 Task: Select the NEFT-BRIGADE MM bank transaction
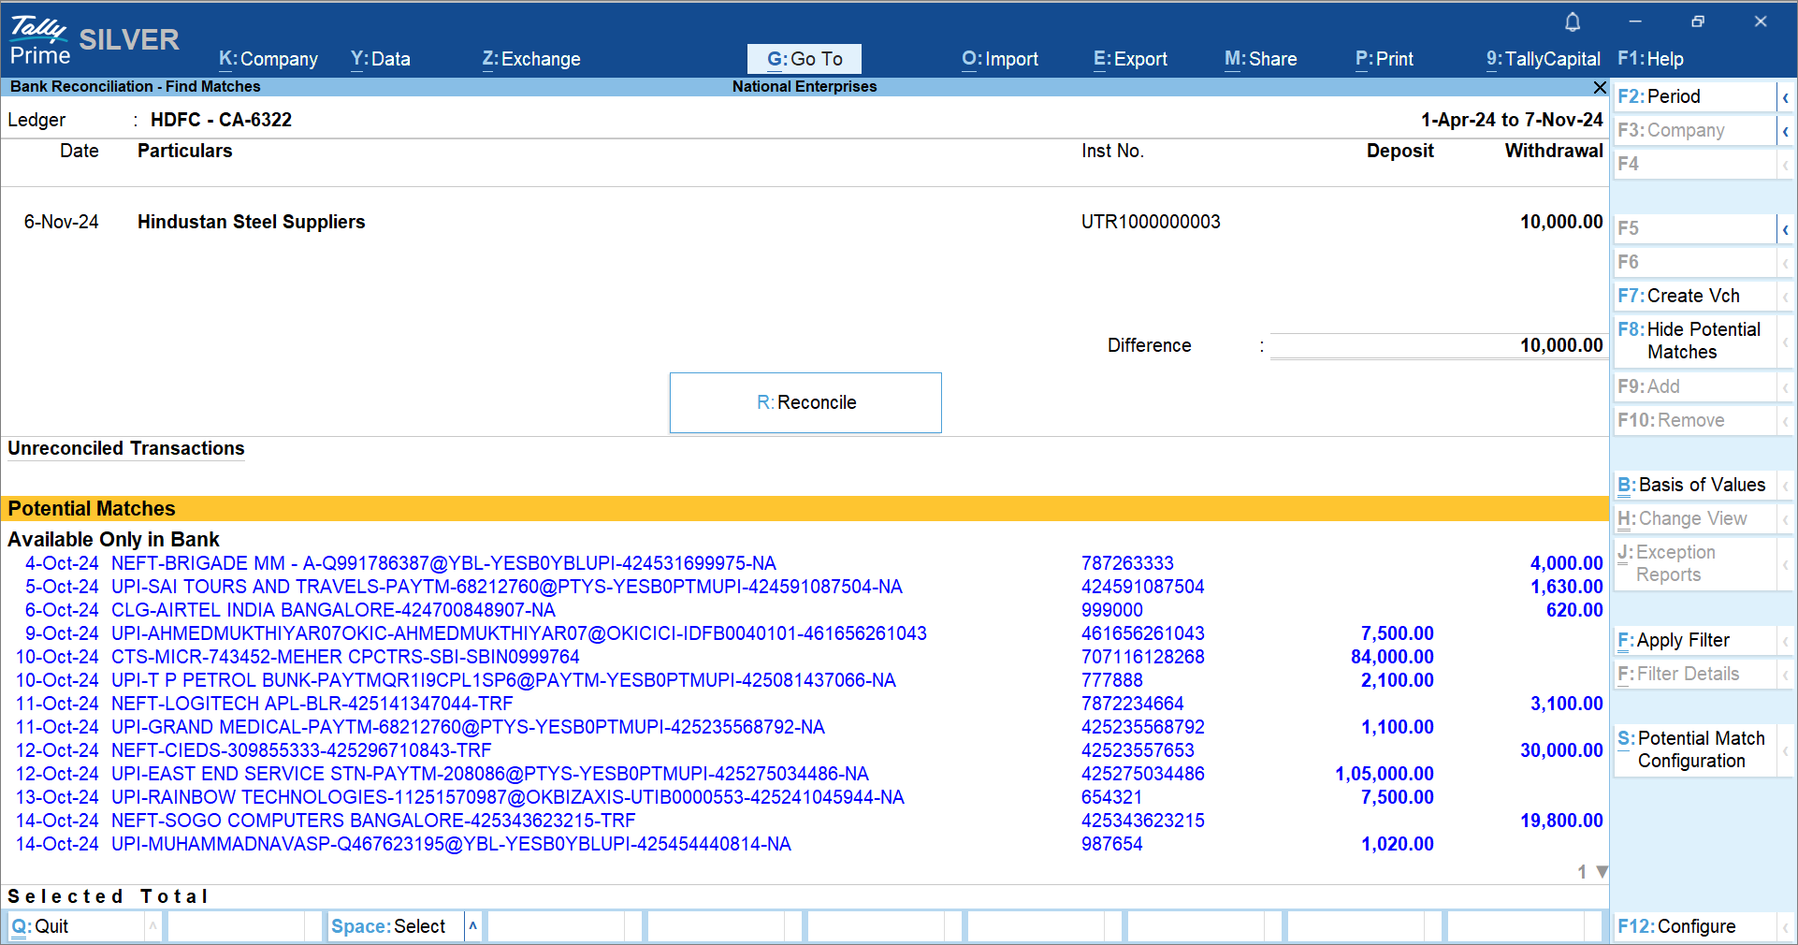(x=805, y=563)
